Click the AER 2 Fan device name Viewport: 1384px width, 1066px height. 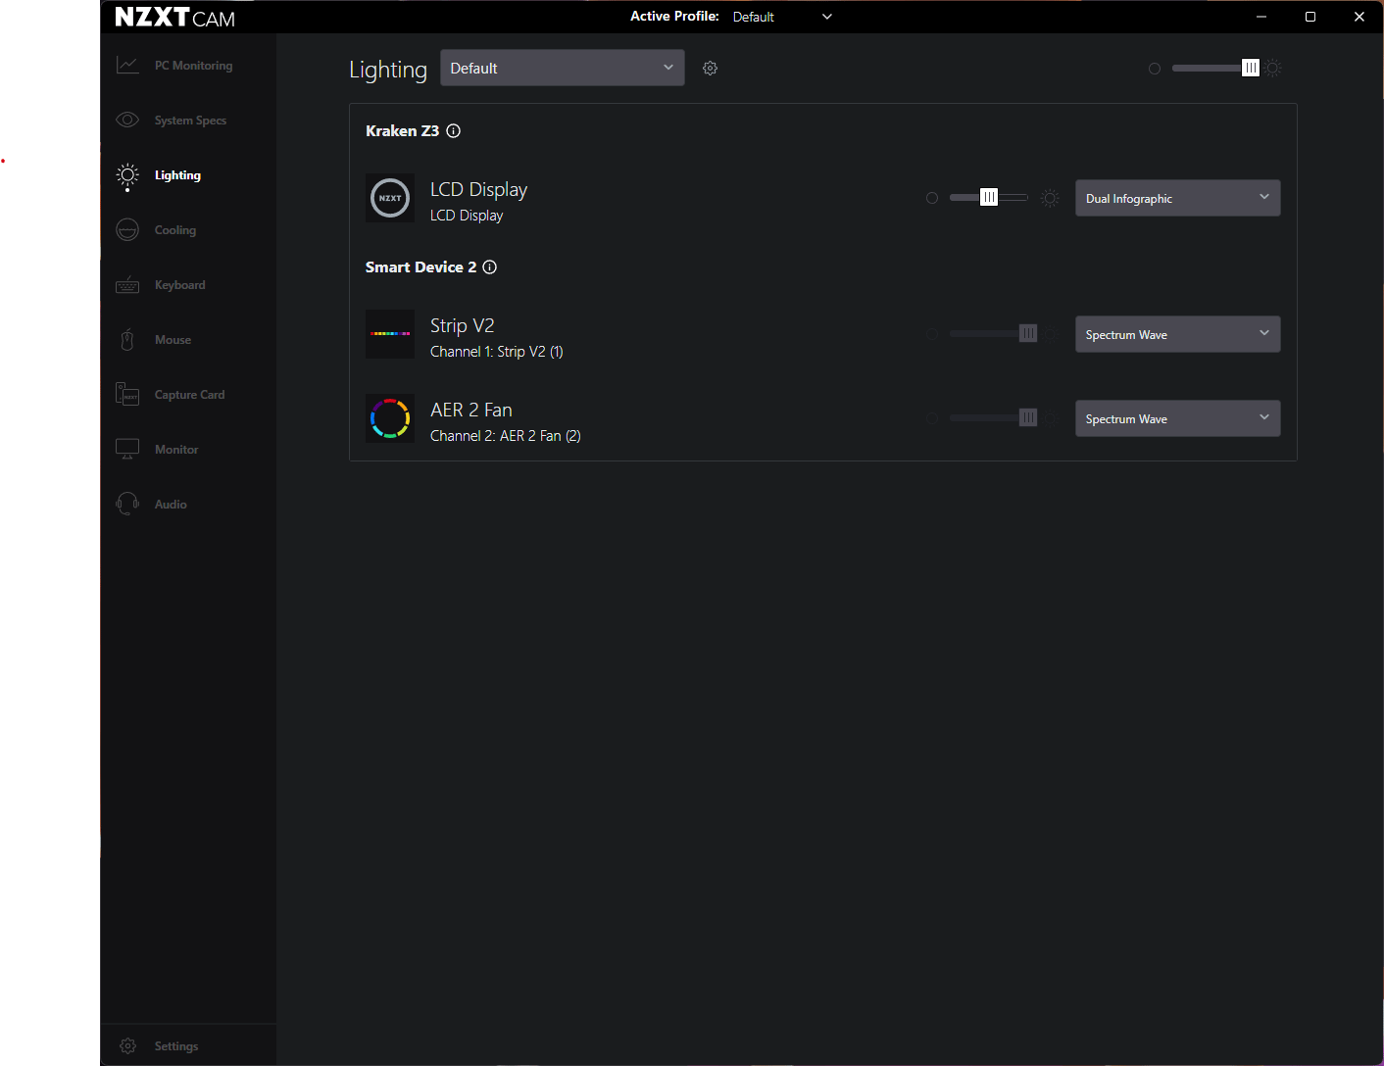pos(471,410)
